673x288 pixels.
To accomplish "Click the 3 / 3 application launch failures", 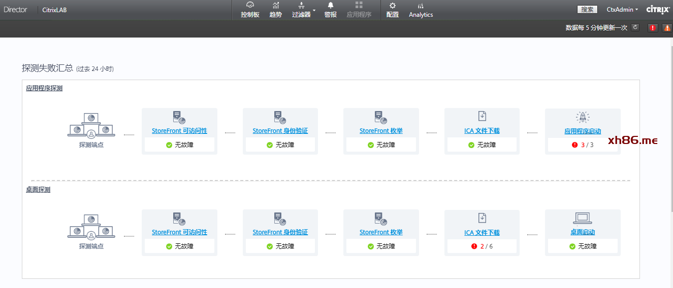I will 587,145.
